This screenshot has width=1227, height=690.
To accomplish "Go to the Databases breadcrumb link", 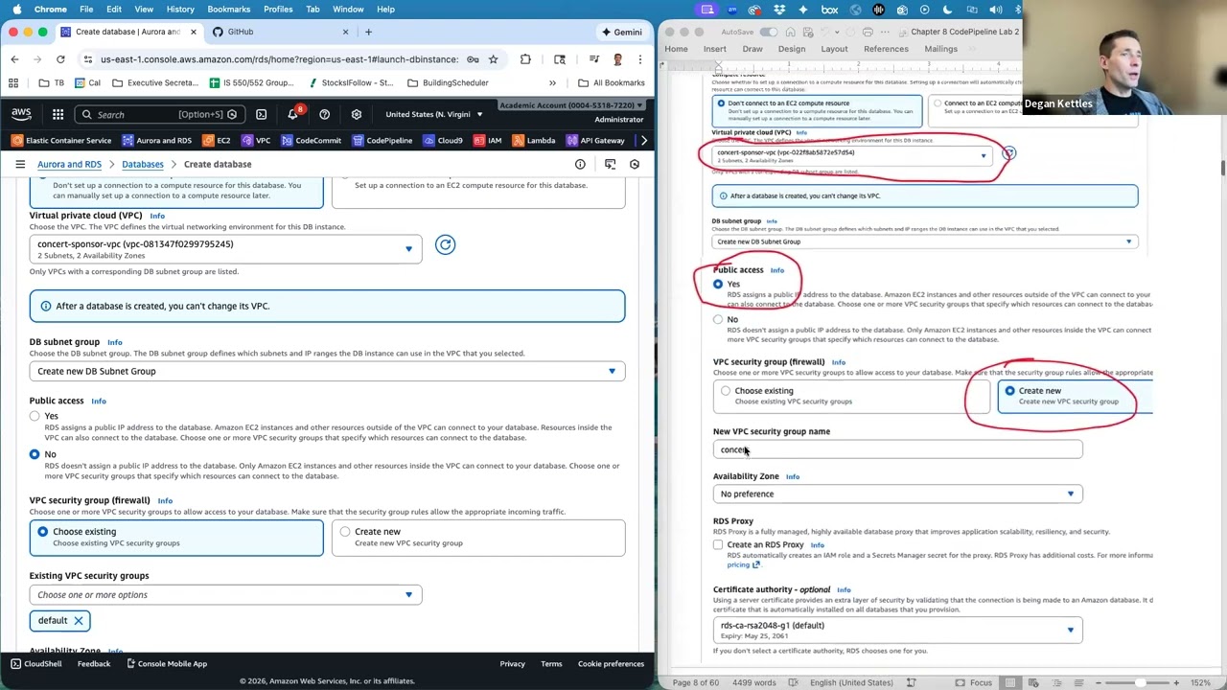I will click(x=143, y=164).
